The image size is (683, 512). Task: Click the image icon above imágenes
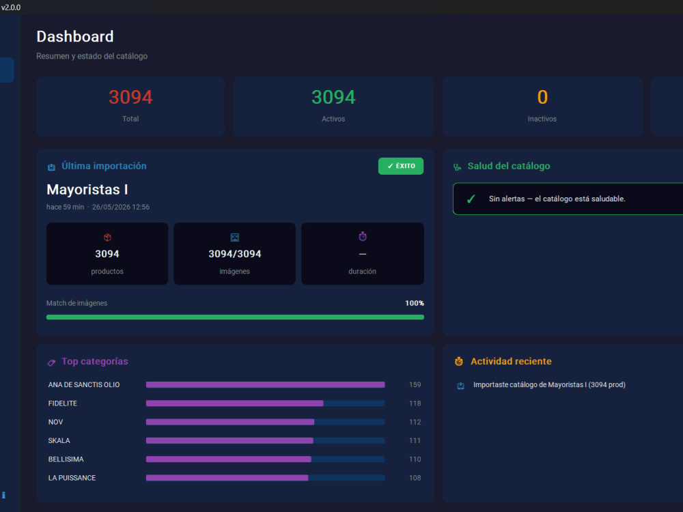click(235, 238)
